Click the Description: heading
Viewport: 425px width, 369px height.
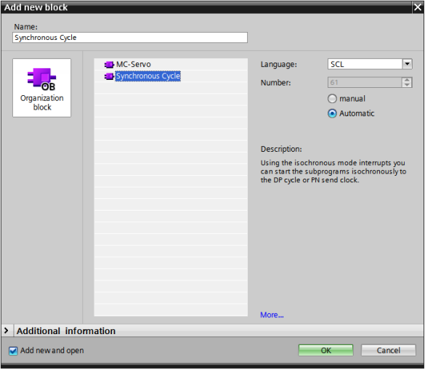281,149
